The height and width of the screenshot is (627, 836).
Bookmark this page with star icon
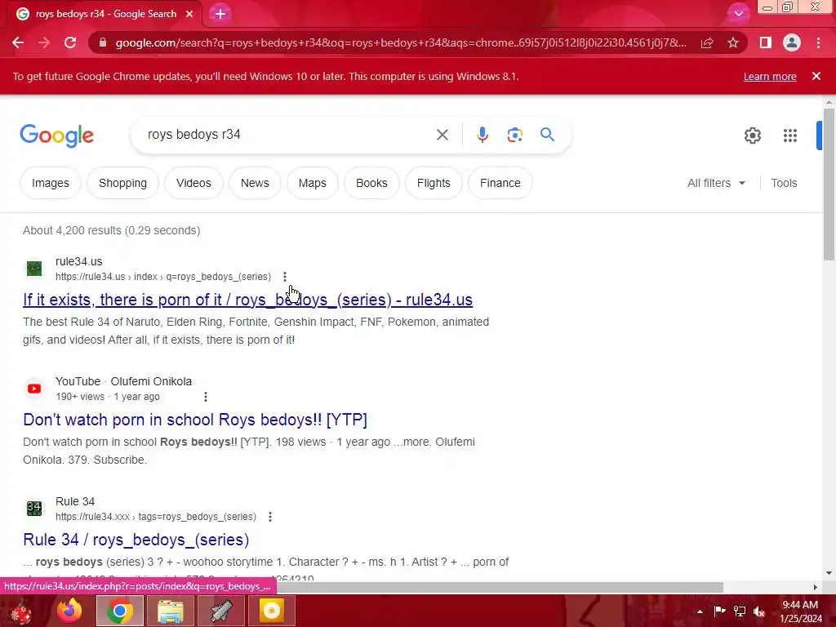733,42
